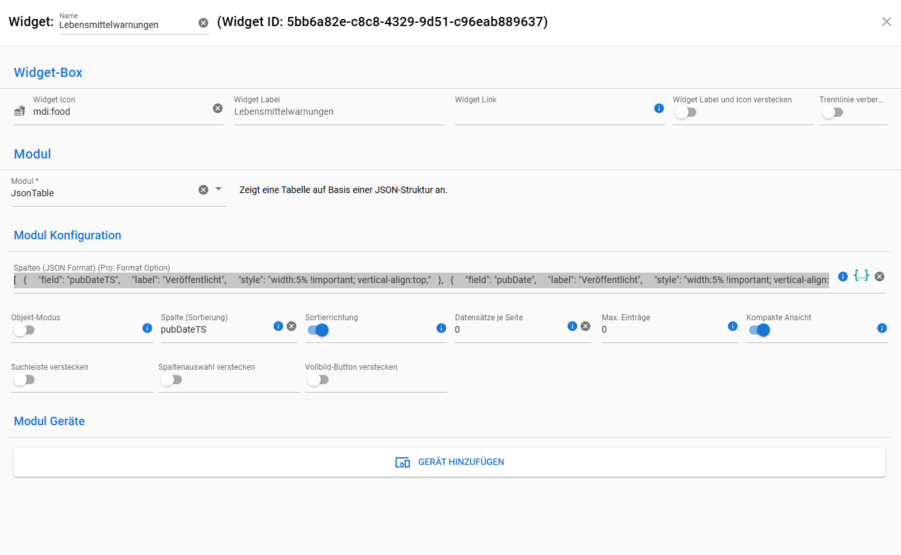
Task: Clear the Spalten JSON Format field
Action: [879, 277]
